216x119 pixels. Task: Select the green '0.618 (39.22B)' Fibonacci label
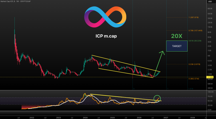tap(195, 41)
